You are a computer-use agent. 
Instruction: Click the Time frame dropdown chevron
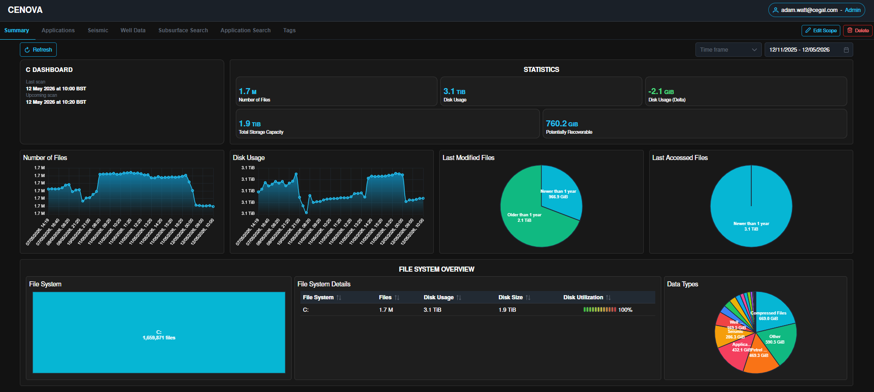coord(754,50)
